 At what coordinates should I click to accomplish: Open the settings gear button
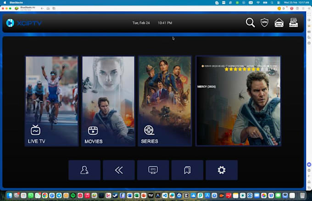(222, 170)
